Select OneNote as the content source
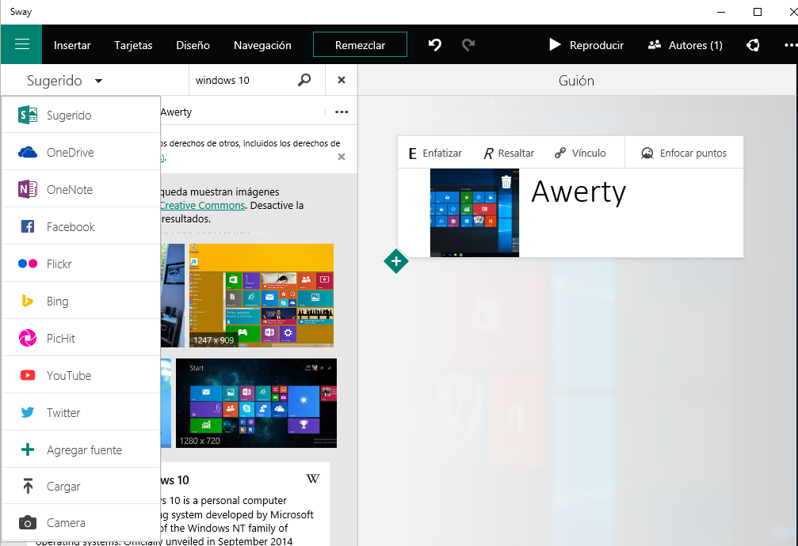Image resolution: width=798 pixels, height=546 pixels. click(x=67, y=189)
